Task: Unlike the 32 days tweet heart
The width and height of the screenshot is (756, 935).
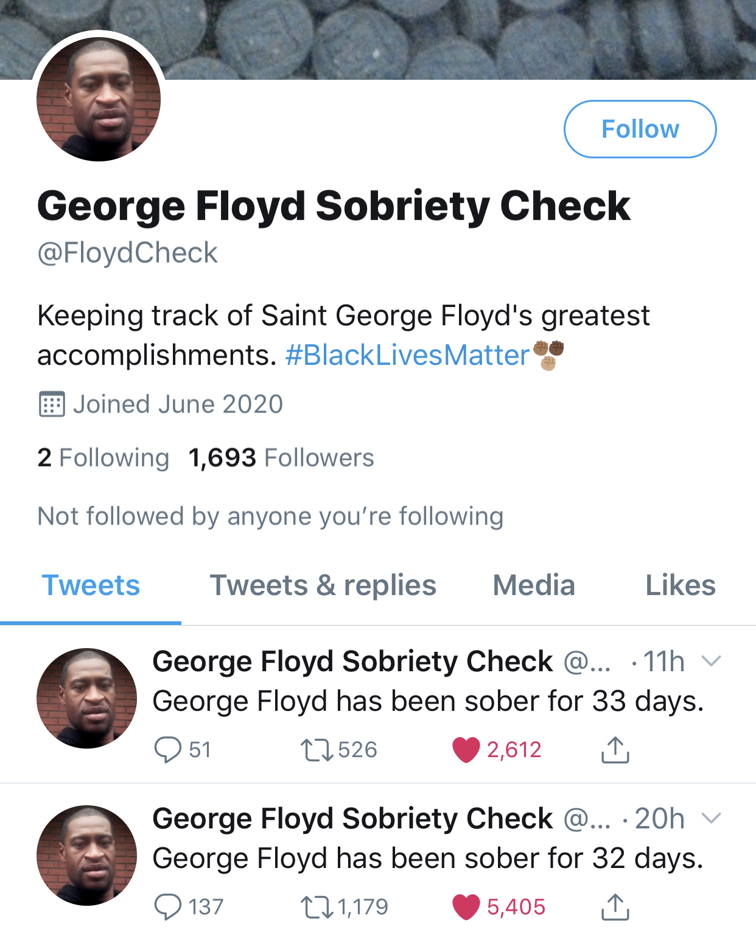Action: point(467,907)
